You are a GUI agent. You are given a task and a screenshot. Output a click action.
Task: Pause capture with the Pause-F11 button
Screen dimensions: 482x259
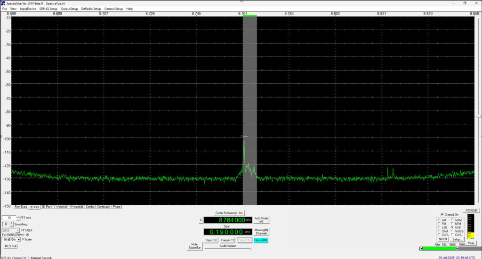[x=228, y=240]
